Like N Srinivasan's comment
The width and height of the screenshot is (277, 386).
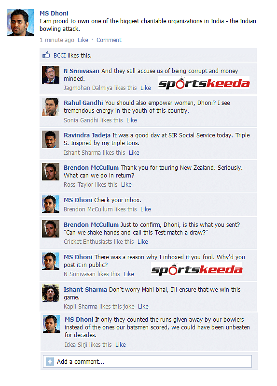pos(146,88)
